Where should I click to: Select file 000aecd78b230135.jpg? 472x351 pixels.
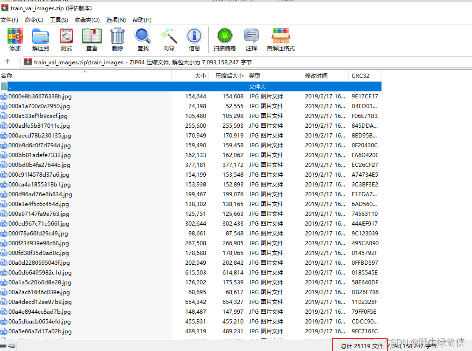pos(40,136)
